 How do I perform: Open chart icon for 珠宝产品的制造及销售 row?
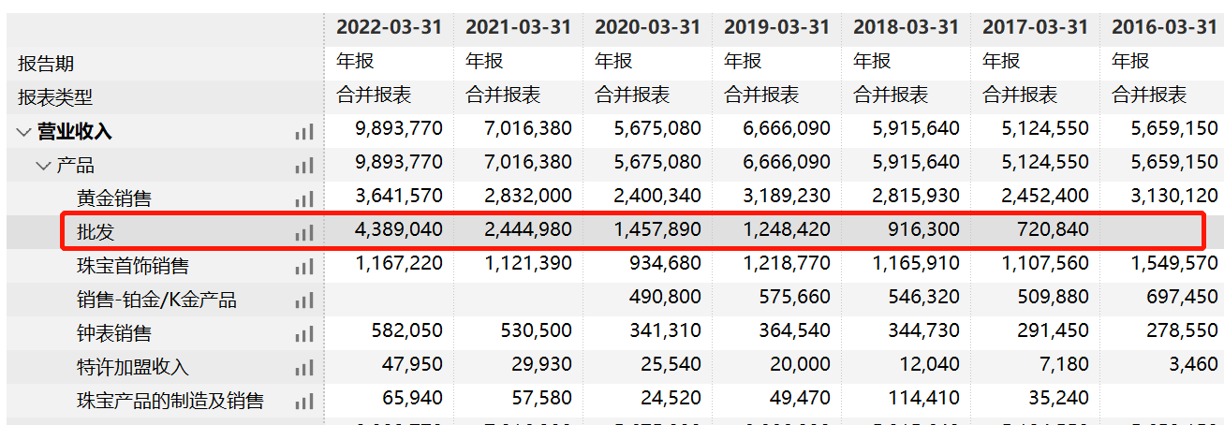click(x=303, y=402)
